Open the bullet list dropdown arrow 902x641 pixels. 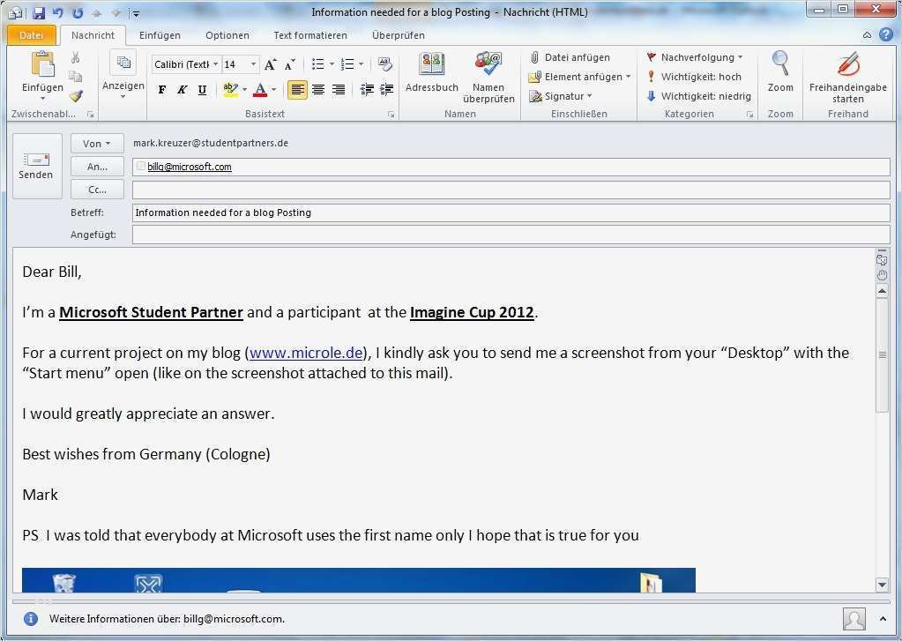(332, 64)
